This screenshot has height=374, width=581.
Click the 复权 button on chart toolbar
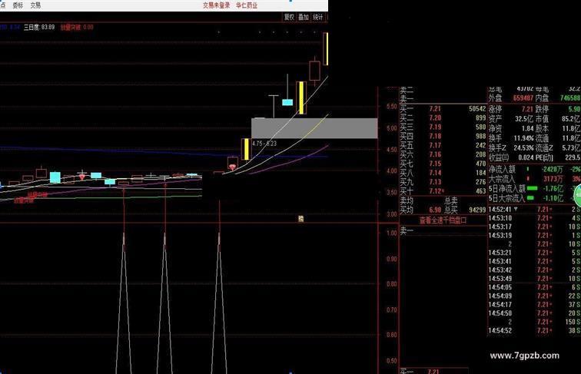click(x=289, y=17)
